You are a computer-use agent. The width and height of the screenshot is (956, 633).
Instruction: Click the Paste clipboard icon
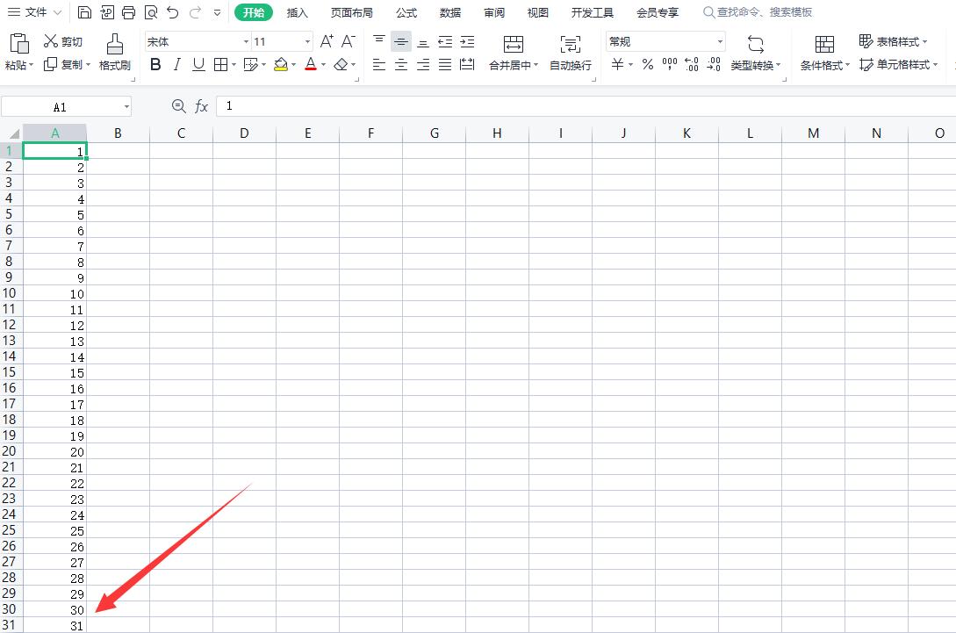[19, 44]
